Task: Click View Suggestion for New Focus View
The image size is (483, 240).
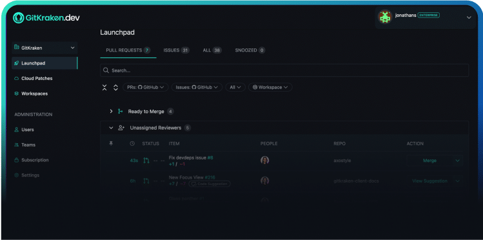Action: tap(429, 181)
